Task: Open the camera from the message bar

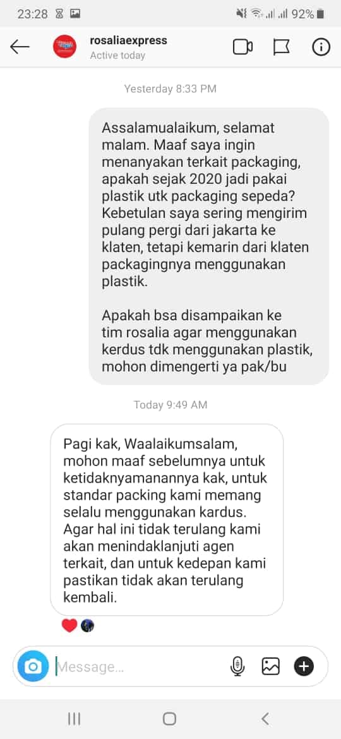Action: click(x=33, y=666)
